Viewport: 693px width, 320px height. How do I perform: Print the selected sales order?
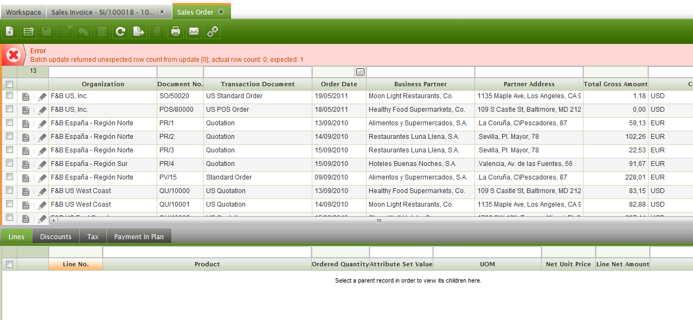click(176, 32)
